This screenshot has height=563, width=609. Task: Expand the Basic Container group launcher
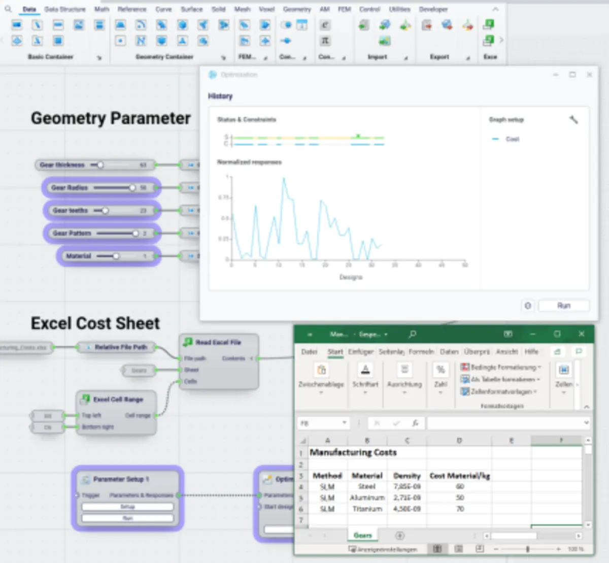(99, 58)
